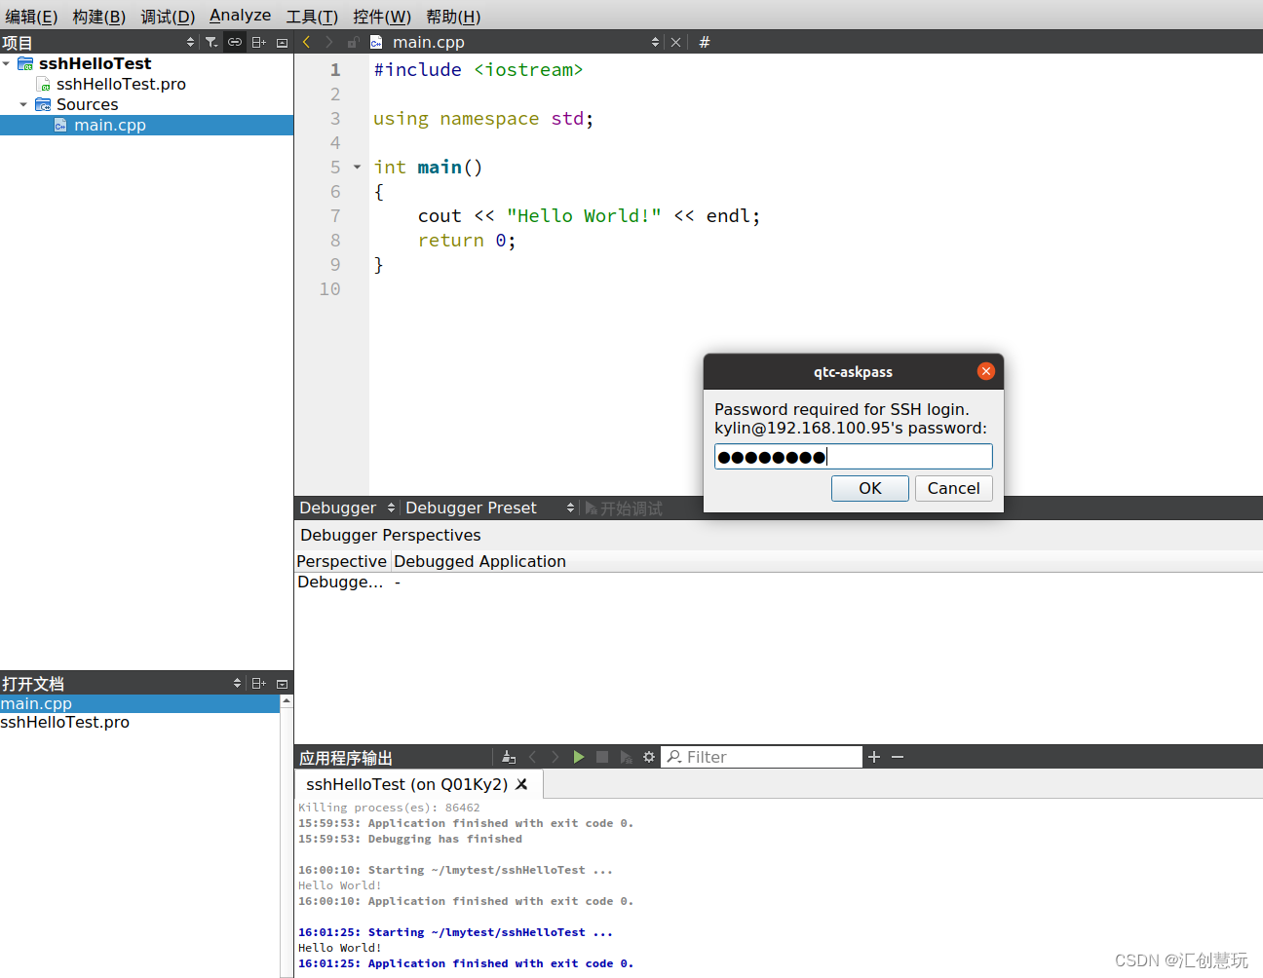Click the Perspective column header
Image resolution: width=1263 pixels, height=978 pixels.
[341, 561]
